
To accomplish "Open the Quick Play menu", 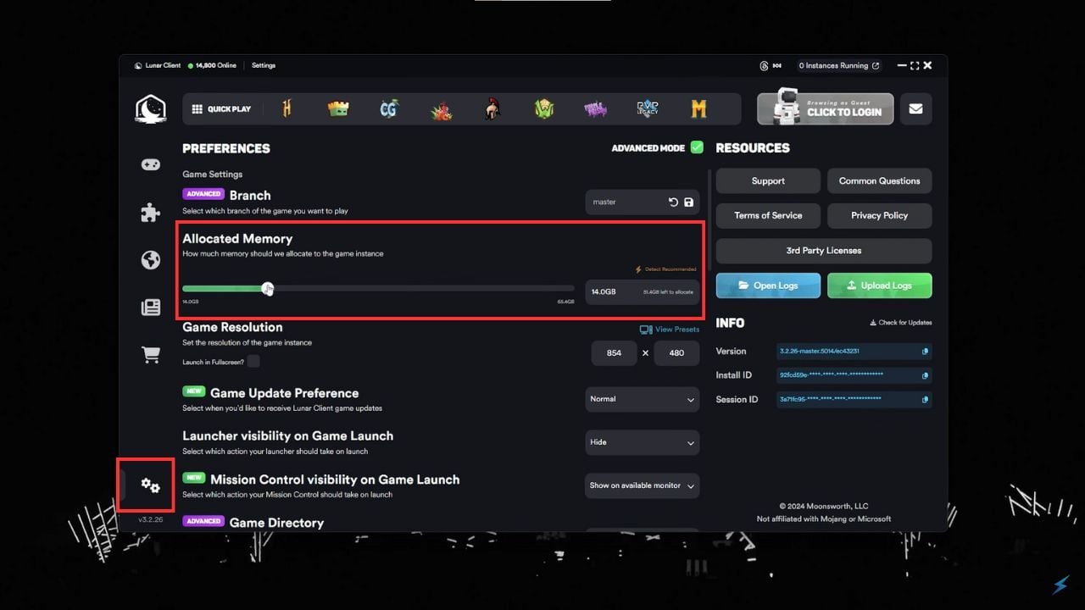I will (221, 109).
